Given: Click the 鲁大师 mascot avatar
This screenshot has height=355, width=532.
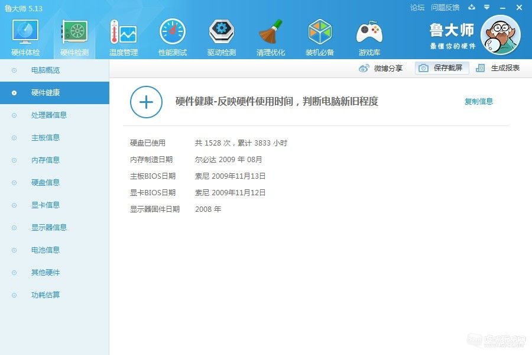Looking at the screenshot, I should pyautogui.click(x=501, y=35).
